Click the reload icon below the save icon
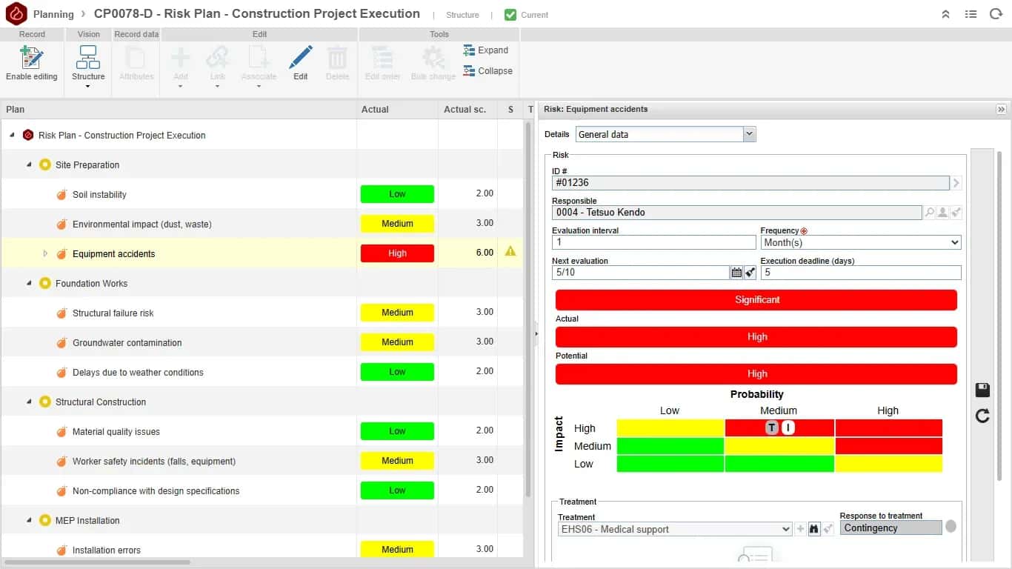The width and height of the screenshot is (1012, 569). tap(982, 416)
